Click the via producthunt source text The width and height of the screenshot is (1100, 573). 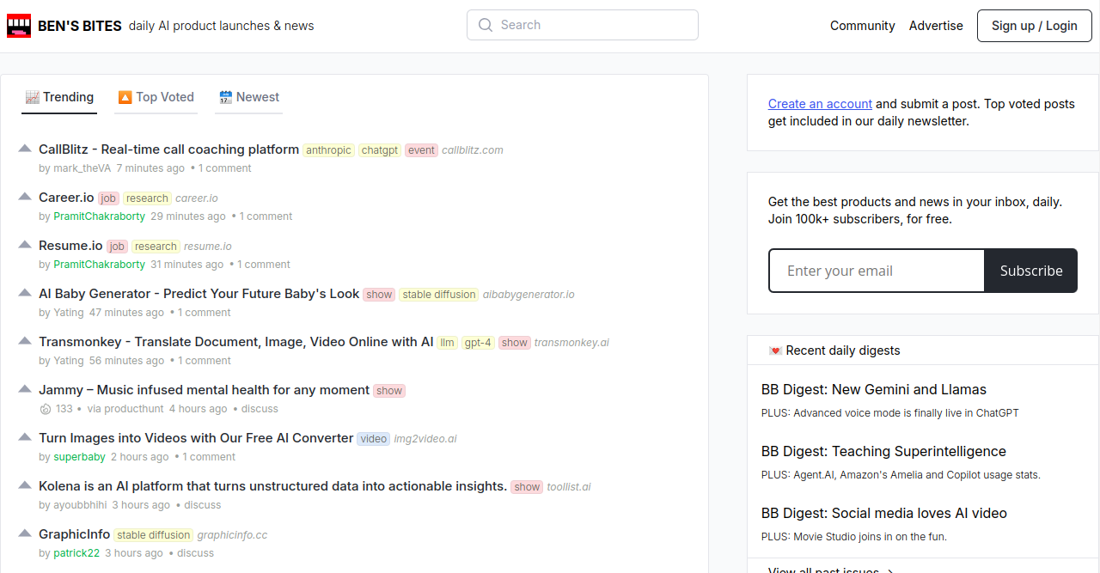(x=125, y=409)
